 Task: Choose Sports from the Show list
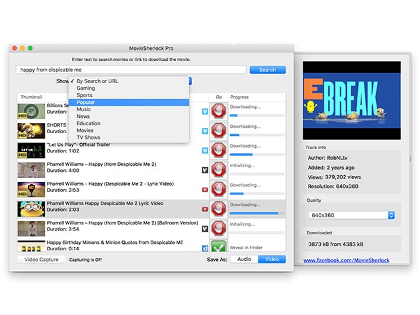pyautogui.click(x=129, y=95)
